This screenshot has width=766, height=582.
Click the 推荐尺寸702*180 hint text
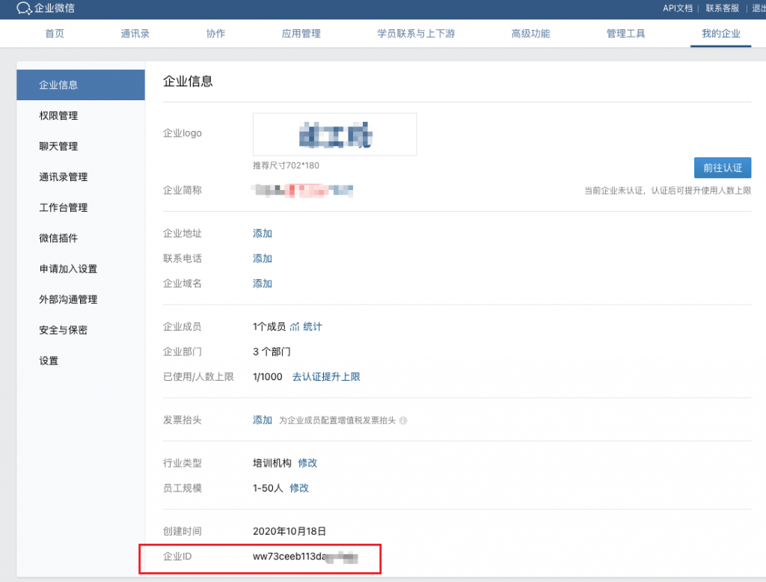point(287,165)
